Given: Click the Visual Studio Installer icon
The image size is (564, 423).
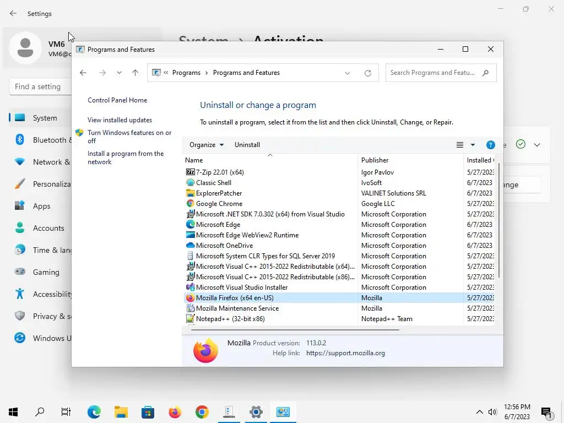Looking at the screenshot, I should pyautogui.click(x=190, y=288).
